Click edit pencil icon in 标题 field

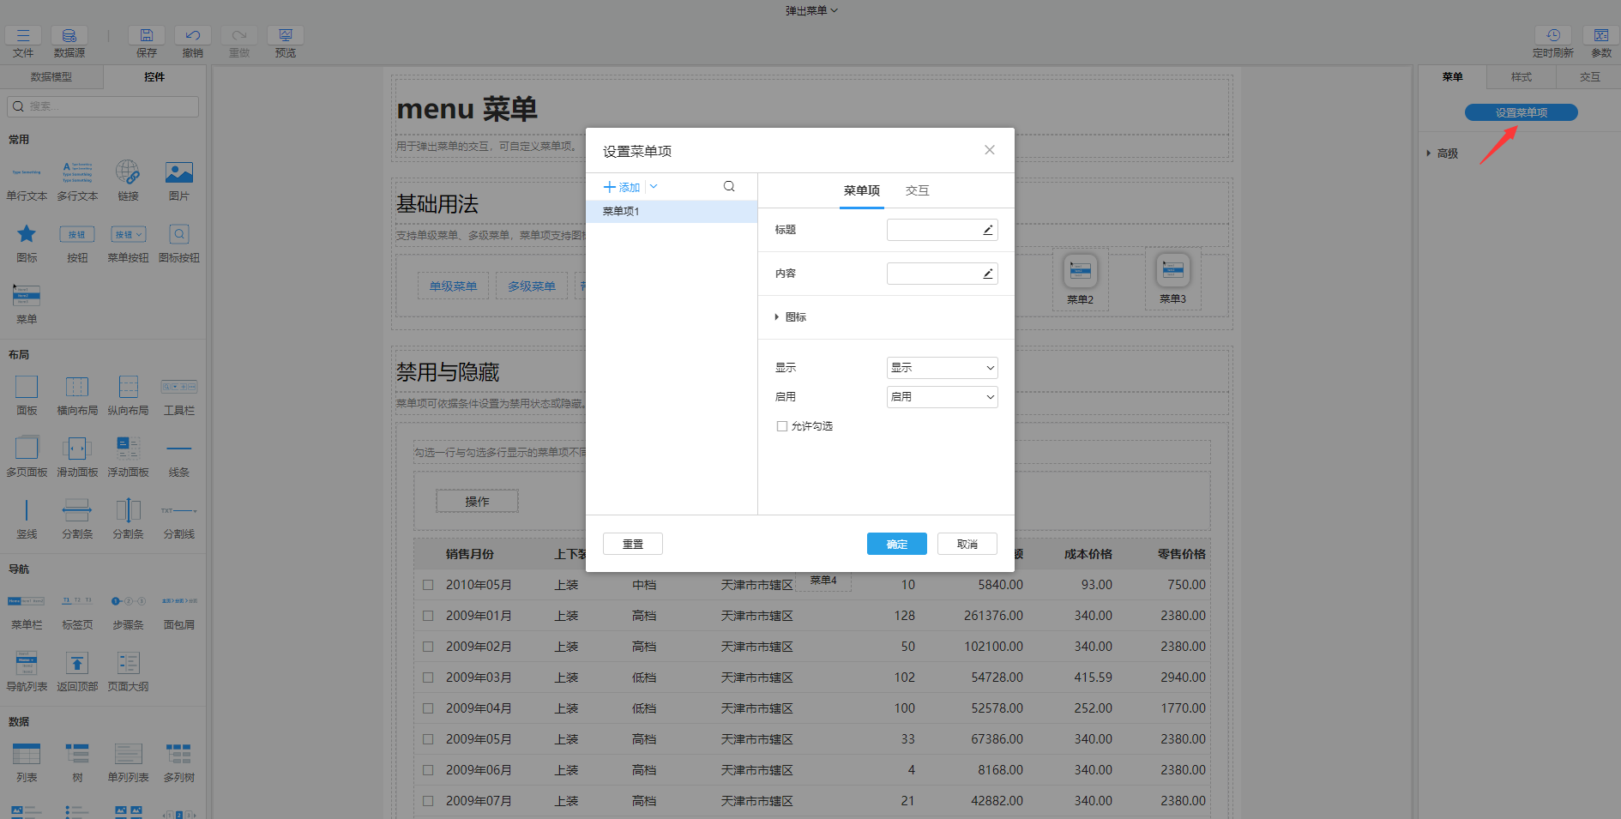(x=987, y=230)
